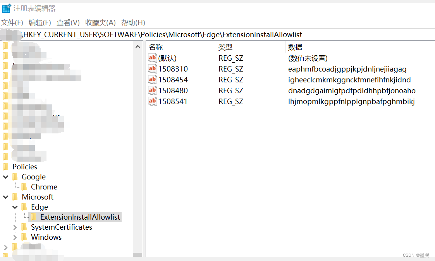
Task: Select the Google key in tree
Action: click(34, 177)
